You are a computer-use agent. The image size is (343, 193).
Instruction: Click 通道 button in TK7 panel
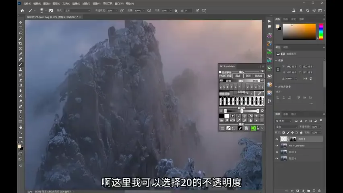[238, 76]
